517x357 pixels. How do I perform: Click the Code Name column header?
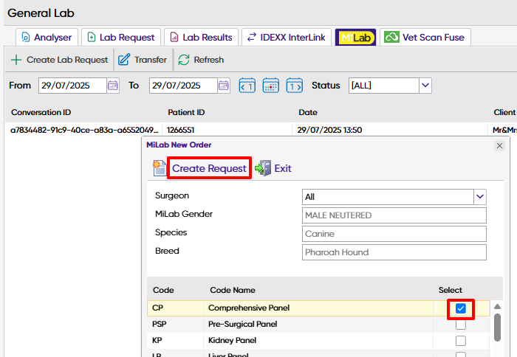[x=233, y=290]
